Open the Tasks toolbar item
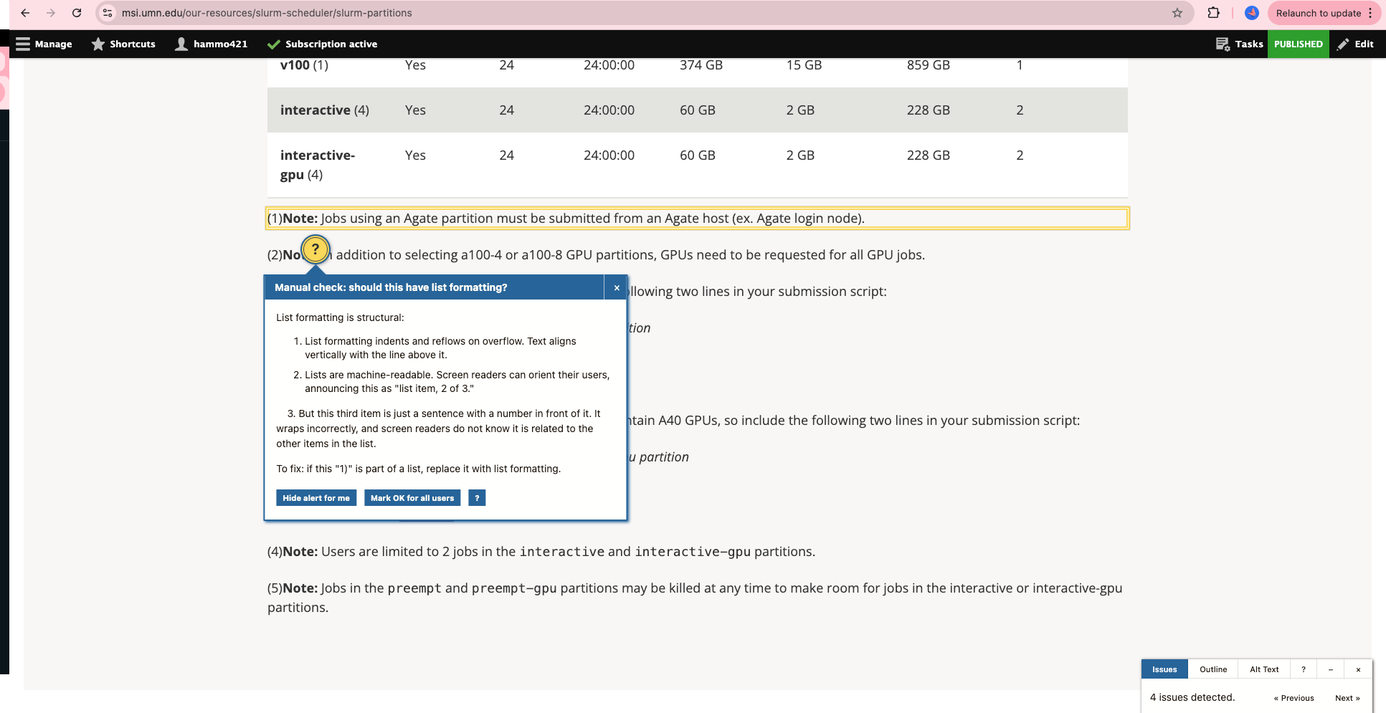 click(1240, 44)
